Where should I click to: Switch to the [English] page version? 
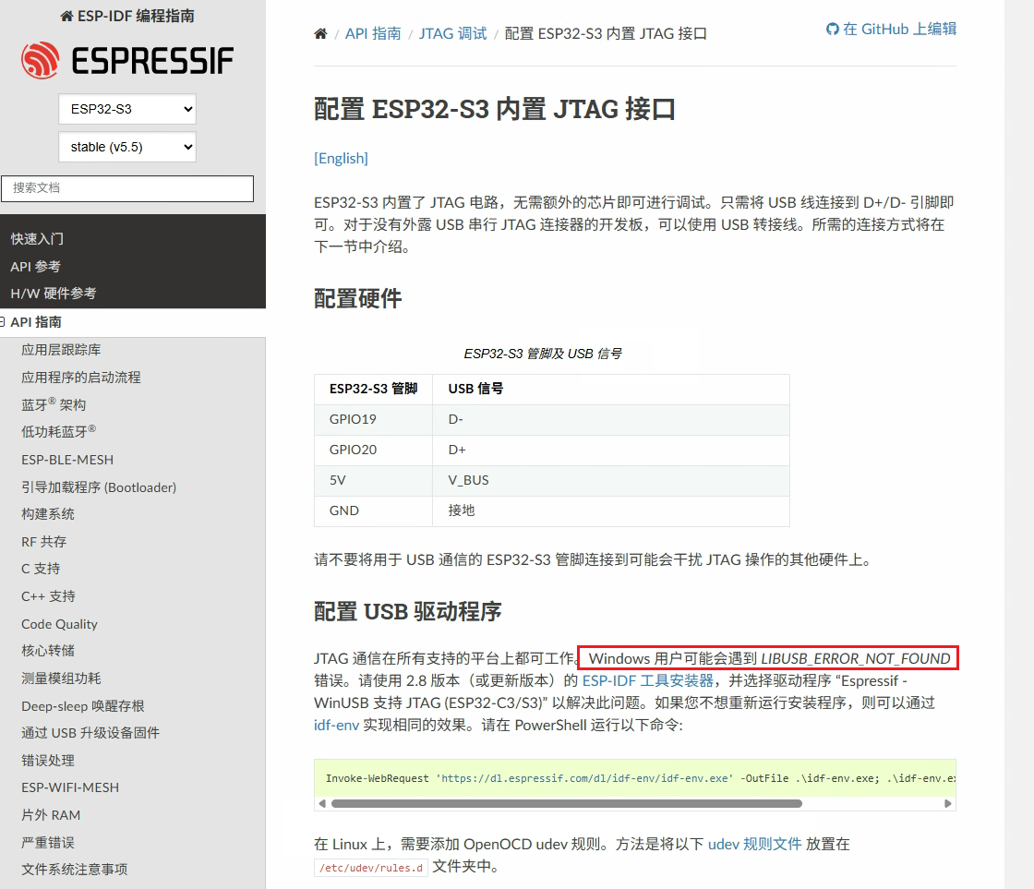pos(341,158)
